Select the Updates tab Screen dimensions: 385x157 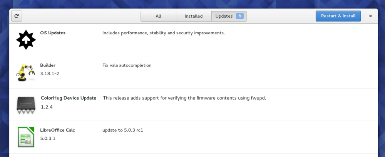click(229, 16)
